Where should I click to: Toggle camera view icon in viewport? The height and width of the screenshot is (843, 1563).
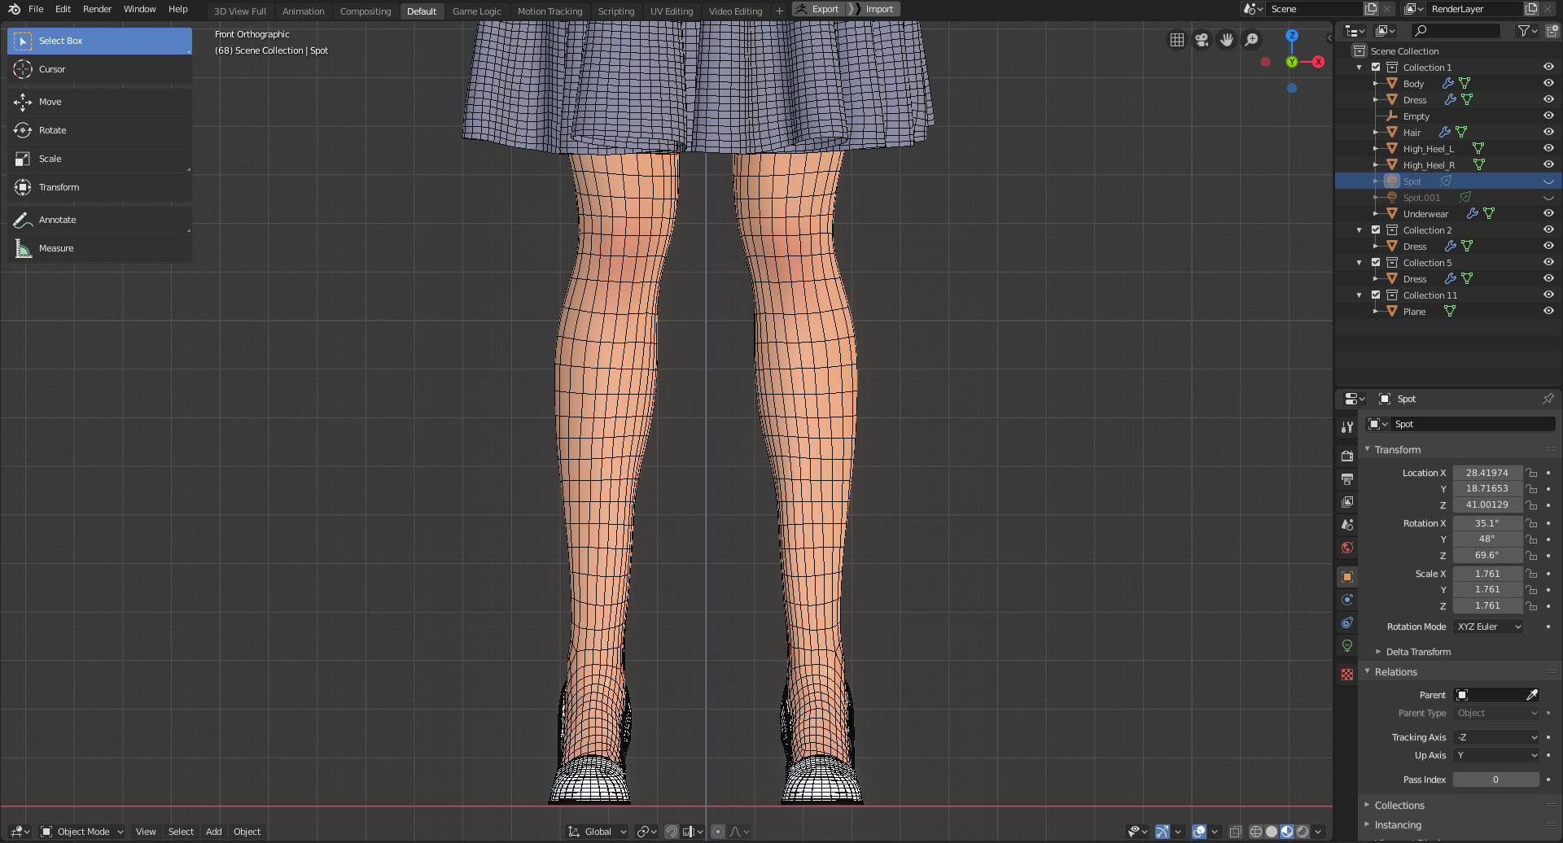[1202, 40]
